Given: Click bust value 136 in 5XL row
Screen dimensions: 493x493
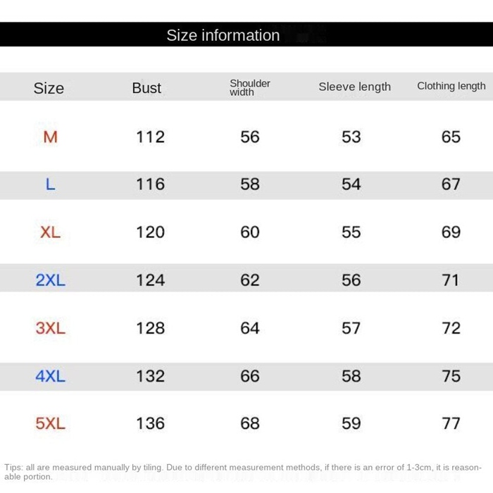Looking at the screenshot, I should pyautogui.click(x=150, y=423).
